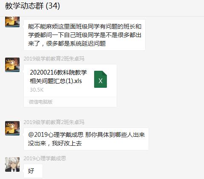This screenshot has height=179, width=204.
Task: Select the @2019心理学戴成思 mention text
Action: [x=56, y=135]
